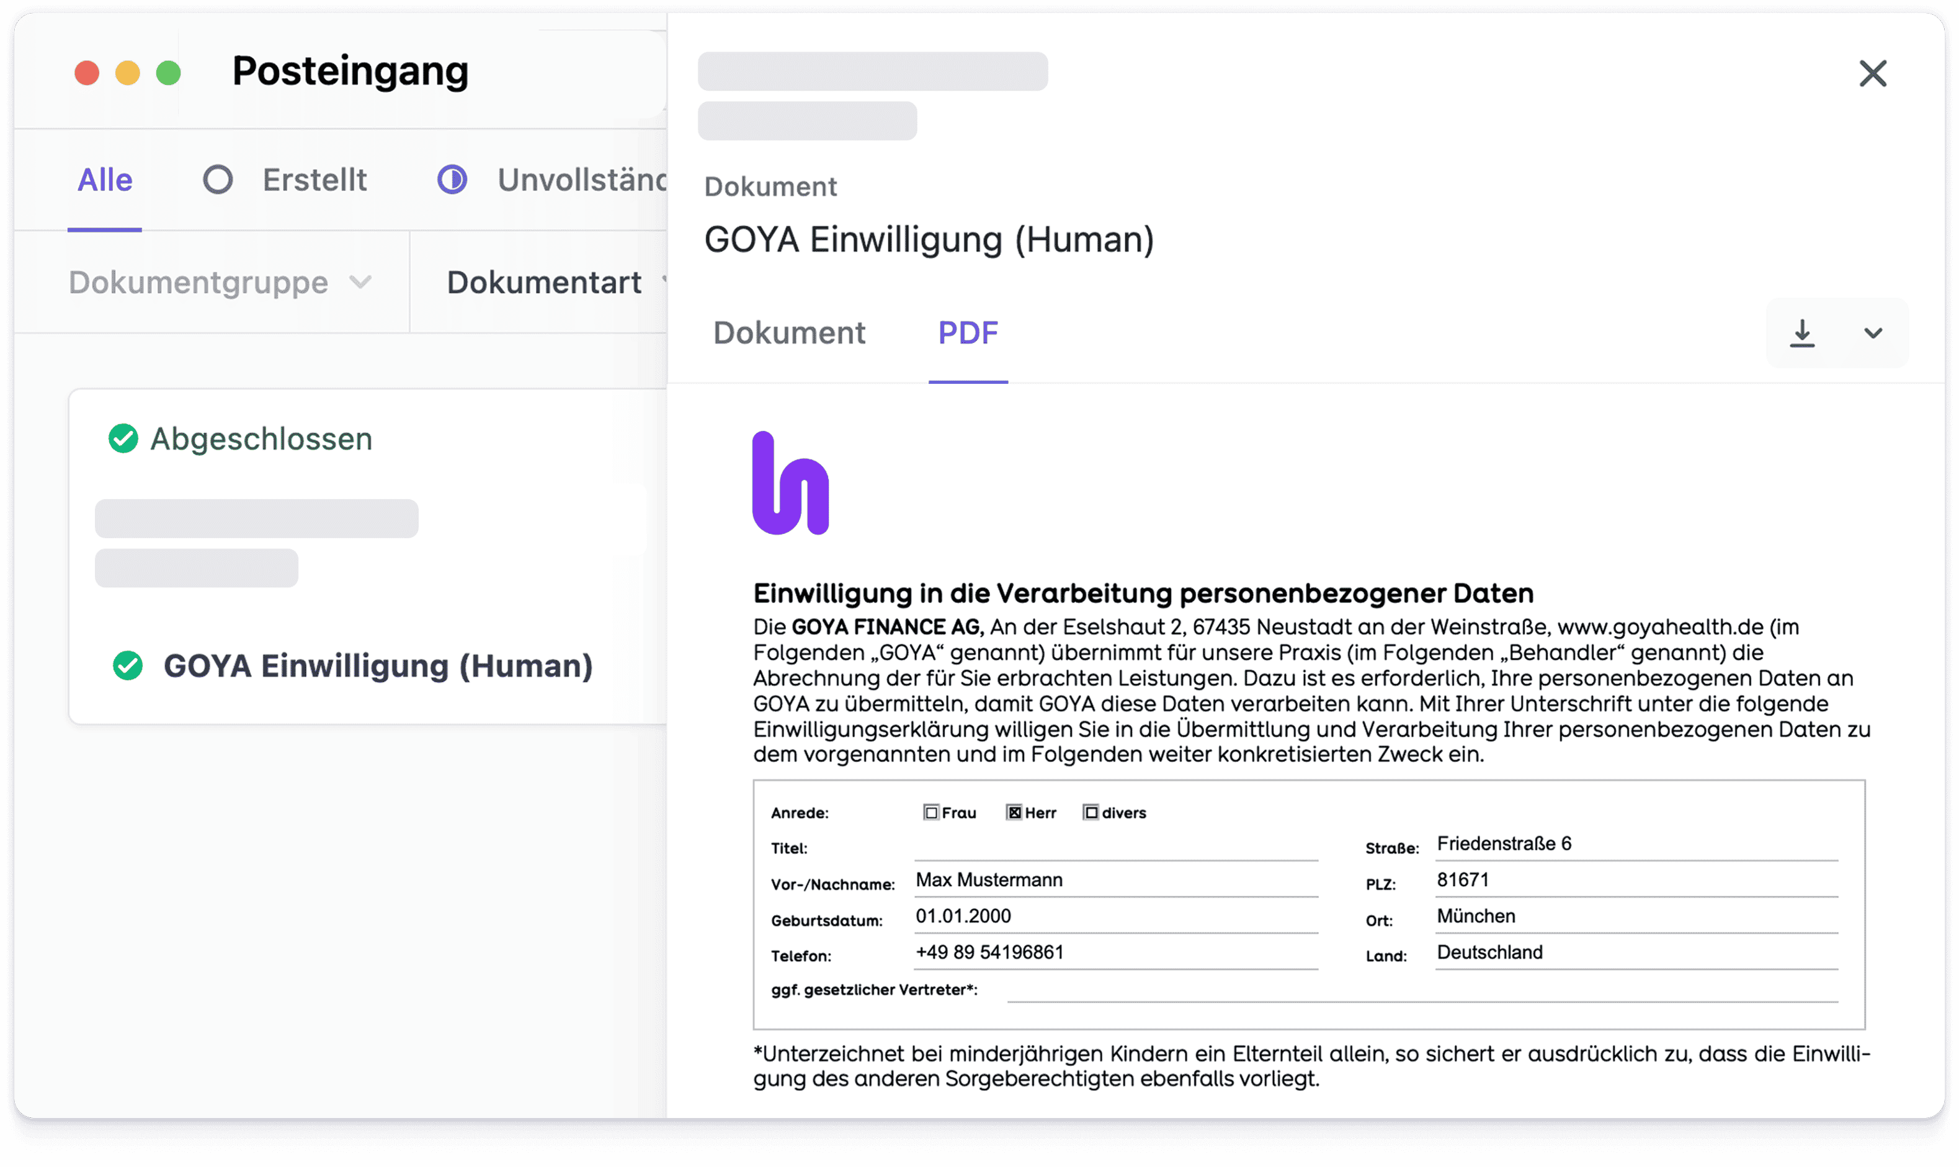Click the half-filled icon beside Unvollständig

coord(452,179)
